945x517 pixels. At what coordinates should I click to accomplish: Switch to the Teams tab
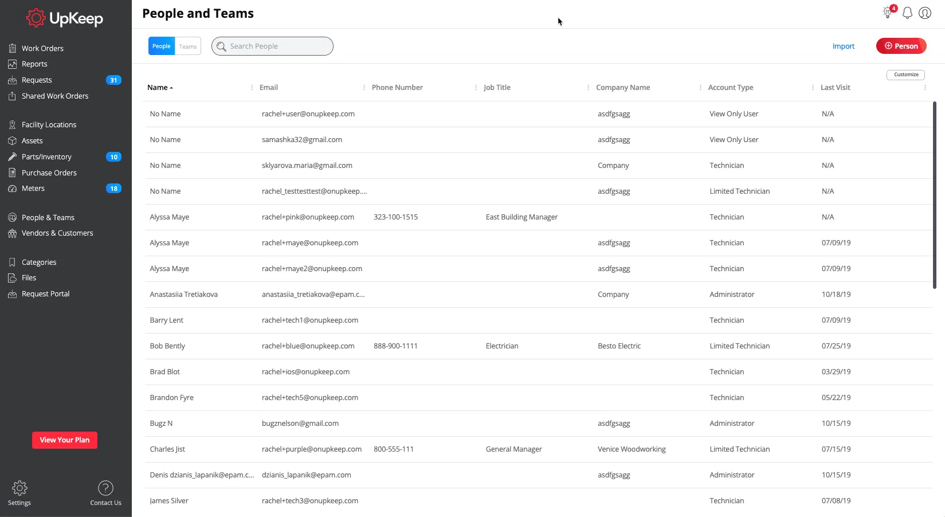[188, 46]
